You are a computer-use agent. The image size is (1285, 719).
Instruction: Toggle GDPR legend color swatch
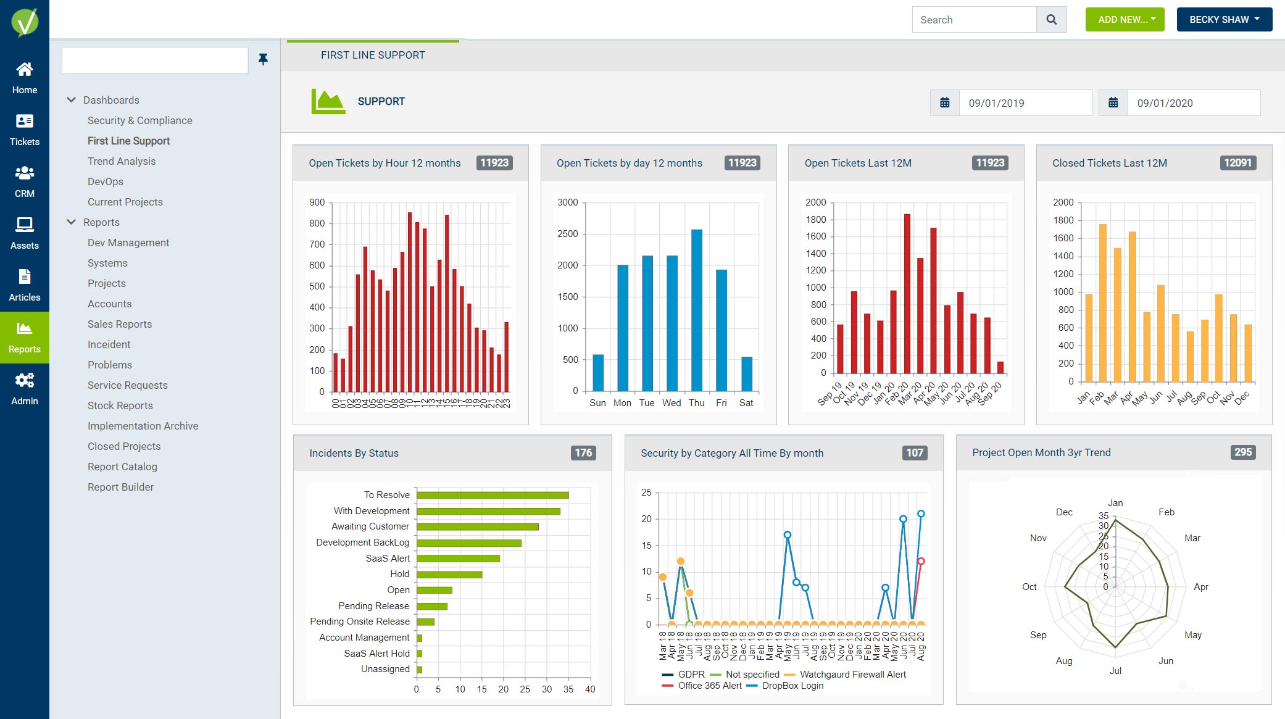click(667, 675)
